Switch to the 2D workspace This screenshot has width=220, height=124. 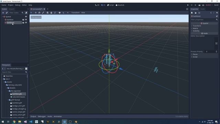pos(97,5)
